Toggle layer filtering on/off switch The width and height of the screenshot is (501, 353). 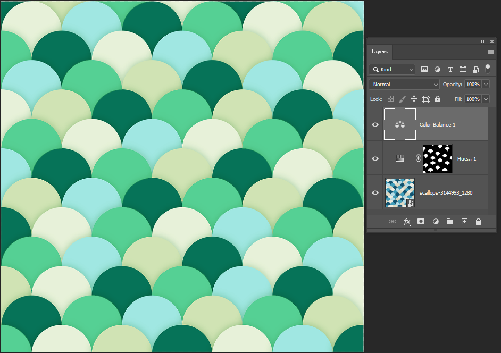pyautogui.click(x=488, y=69)
